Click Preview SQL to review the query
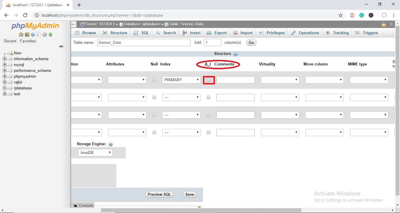 tap(159, 194)
